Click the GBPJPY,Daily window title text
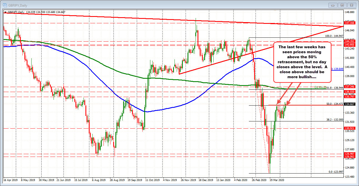The image size is (359, 186). point(18,5)
